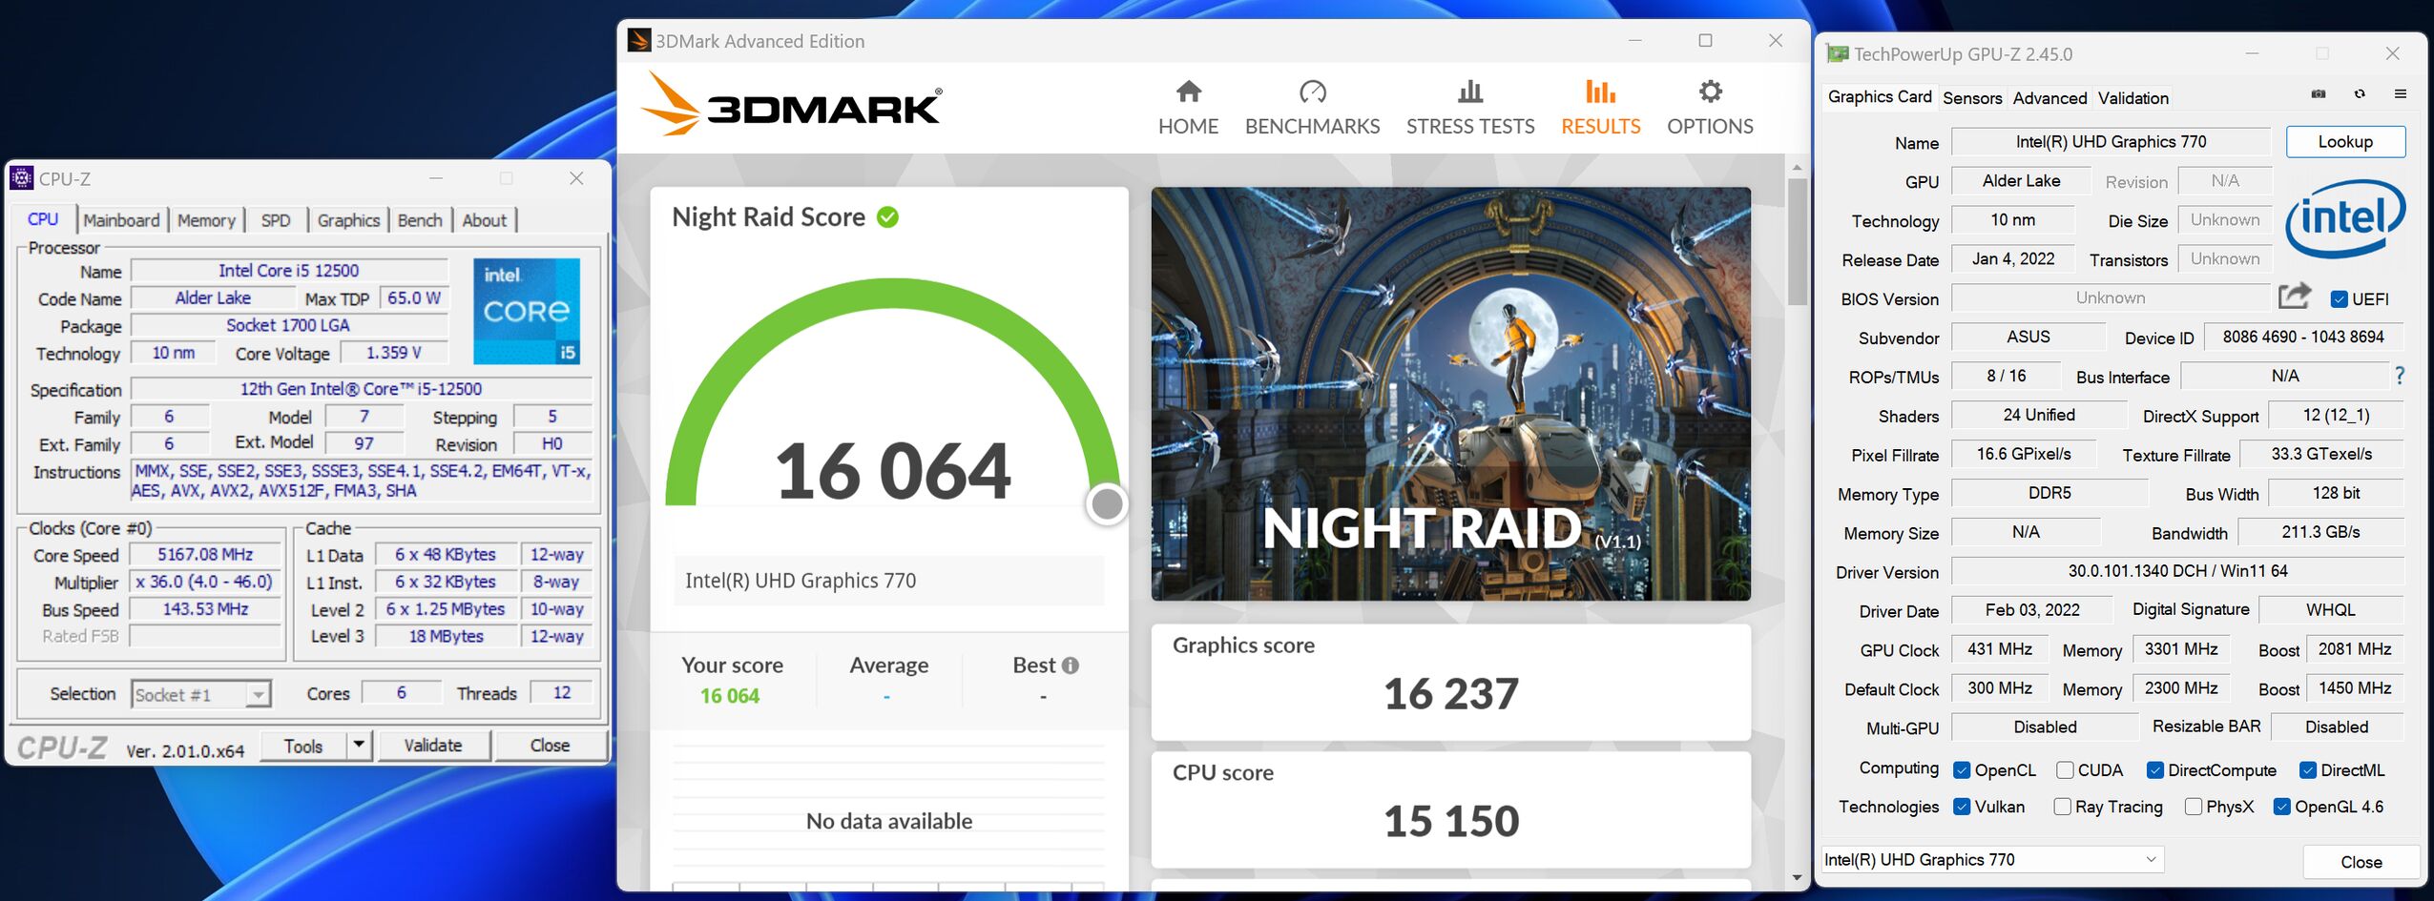
Task: Switch to GPU-Z Sensors tab
Action: point(1972,98)
